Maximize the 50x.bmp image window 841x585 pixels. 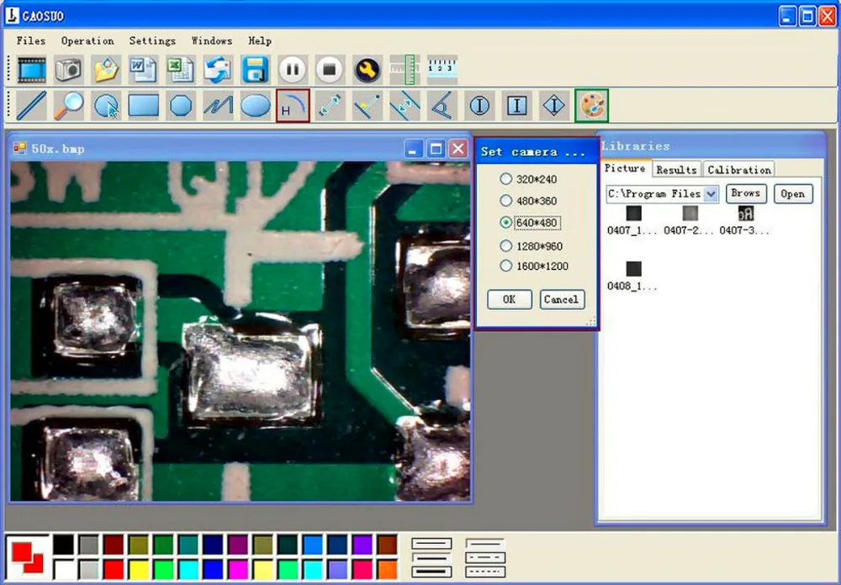[x=436, y=149]
